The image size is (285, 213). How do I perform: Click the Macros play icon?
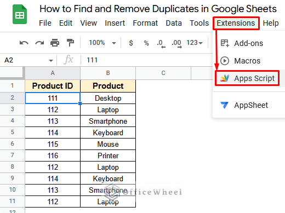coord(225,61)
